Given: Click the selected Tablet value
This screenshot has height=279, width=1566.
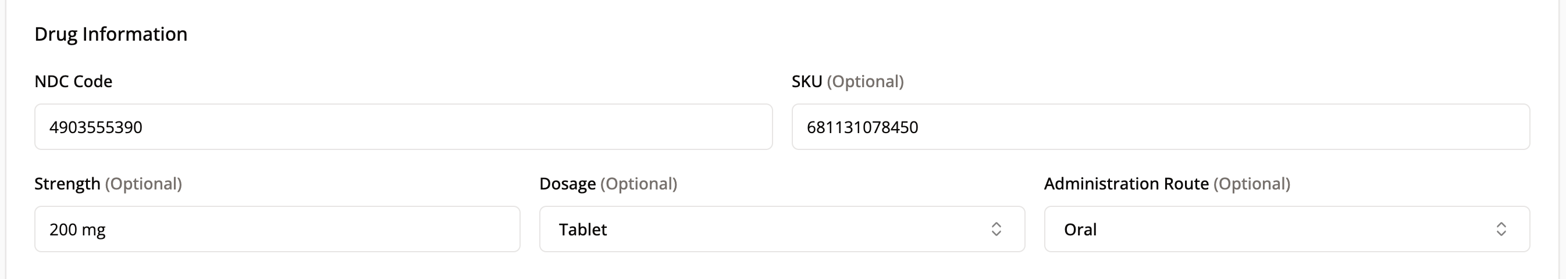Looking at the screenshot, I should [582, 229].
